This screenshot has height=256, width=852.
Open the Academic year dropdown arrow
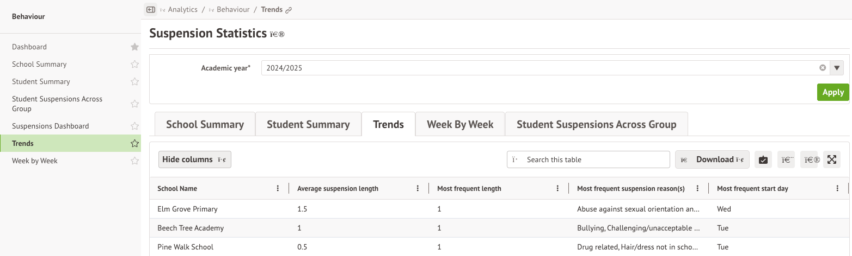[837, 68]
